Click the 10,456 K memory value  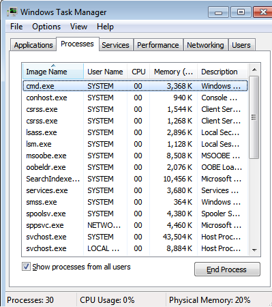[178, 179]
